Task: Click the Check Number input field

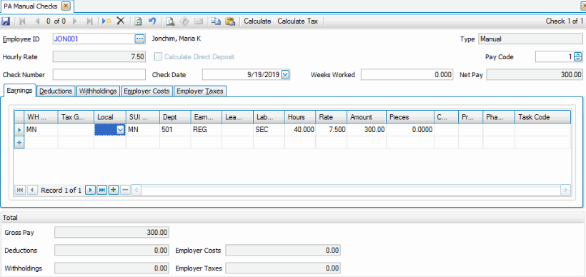Action: [99, 75]
